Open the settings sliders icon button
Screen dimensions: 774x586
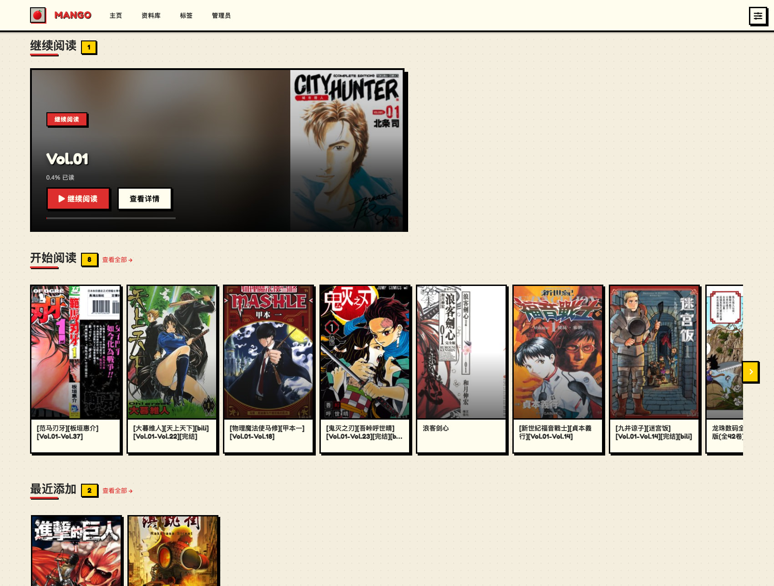pyautogui.click(x=758, y=16)
